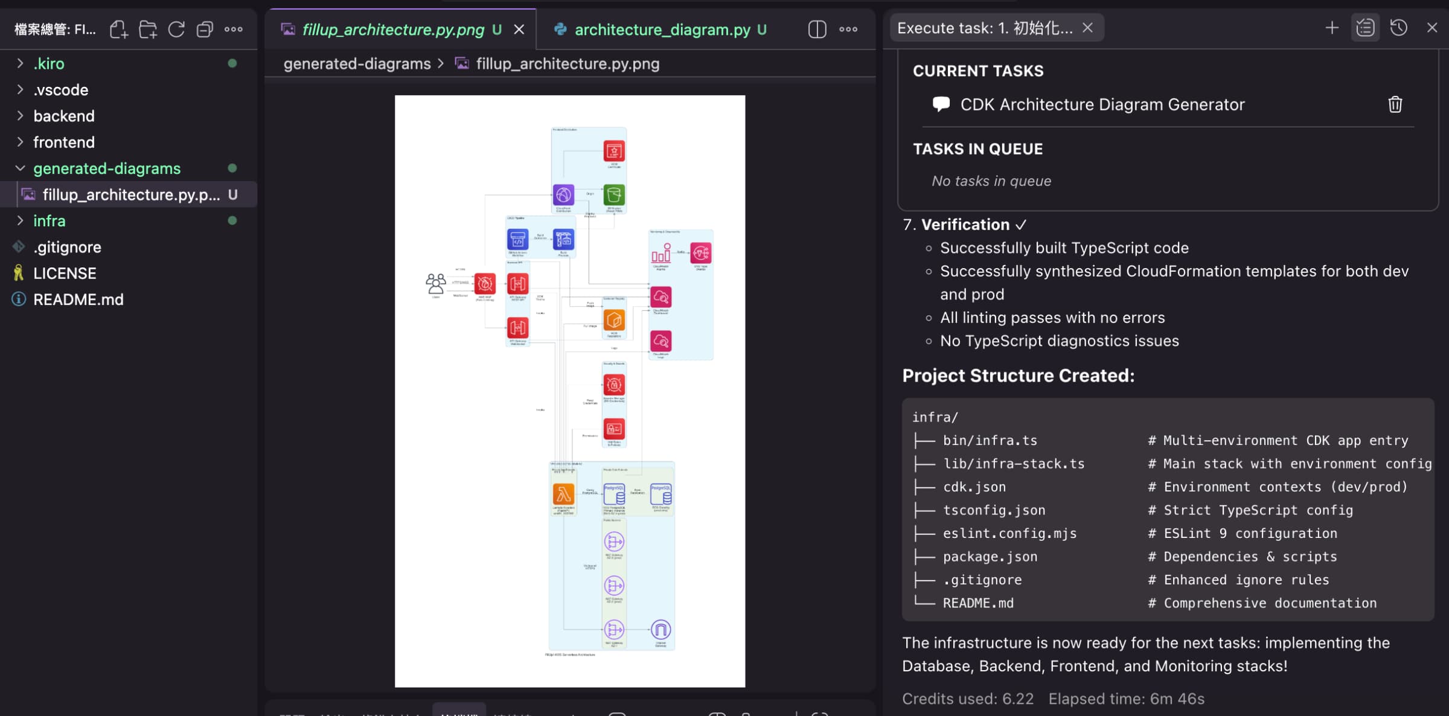The width and height of the screenshot is (1449, 716).
Task: Collapse the generated-diagrams folder
Action: point(107,168)
